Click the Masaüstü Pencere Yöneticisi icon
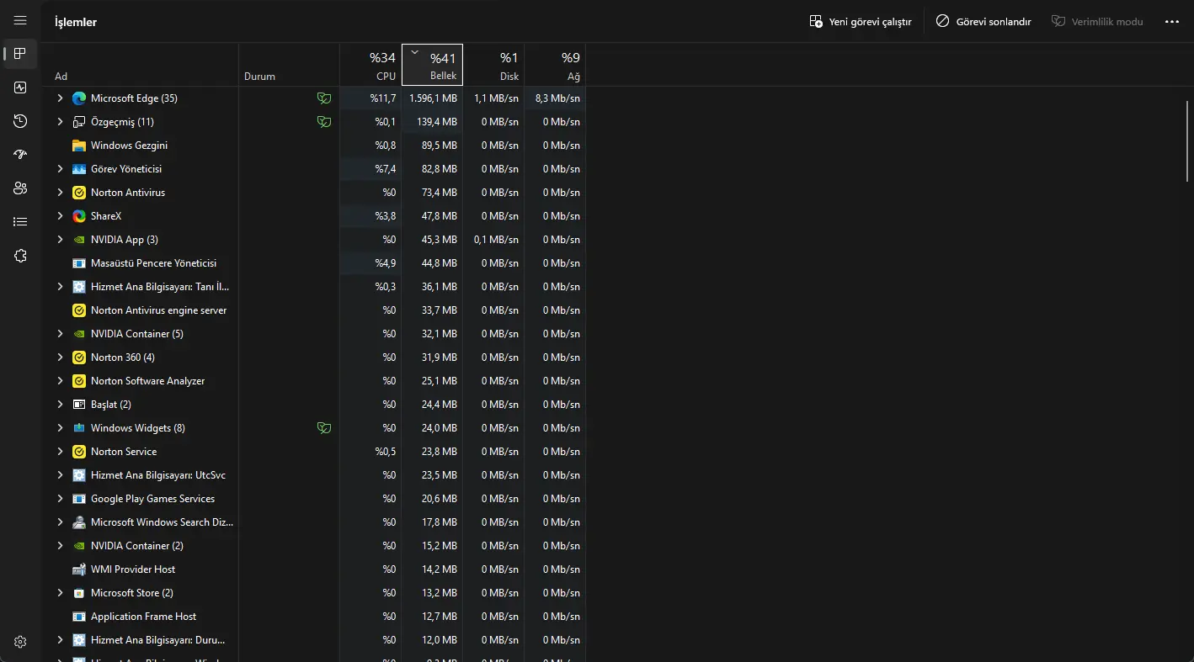This screenshot has width=1194, height=662. click(x=79, y=263)
